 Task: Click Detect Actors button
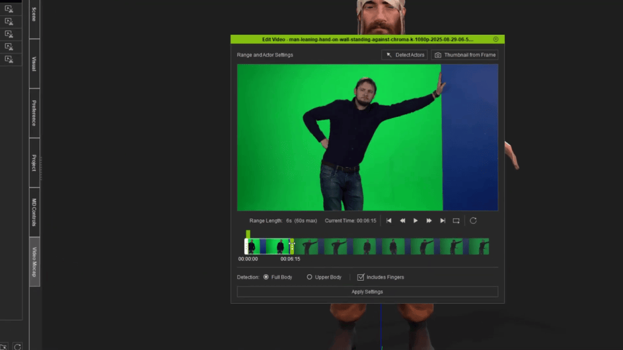tap(405, 55)
